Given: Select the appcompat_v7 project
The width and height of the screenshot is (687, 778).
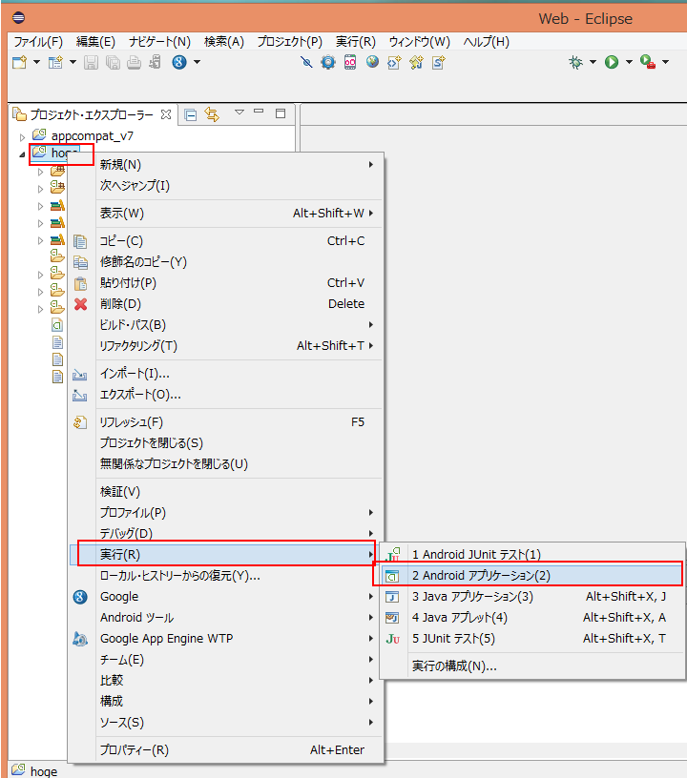Looking at the screenshot, I should click(x=93, y=136).
